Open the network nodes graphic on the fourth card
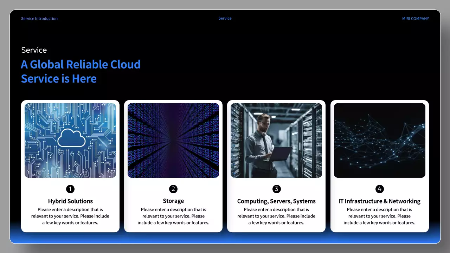This screenshot has height=253, width=450. (x=380, y=140)
